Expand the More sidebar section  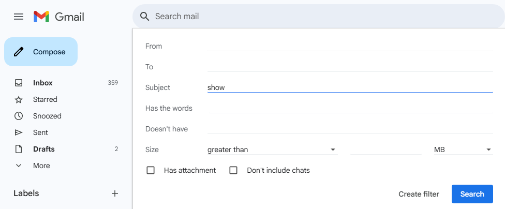[41, 166]
